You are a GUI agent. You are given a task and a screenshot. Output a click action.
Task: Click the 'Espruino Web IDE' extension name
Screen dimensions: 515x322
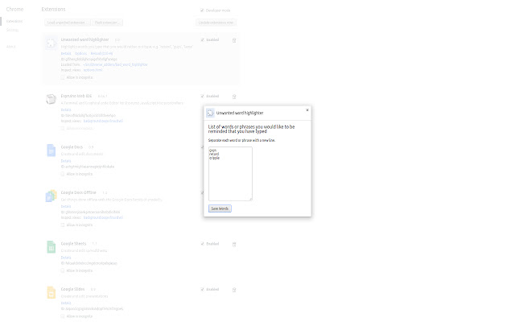(76, 96)
